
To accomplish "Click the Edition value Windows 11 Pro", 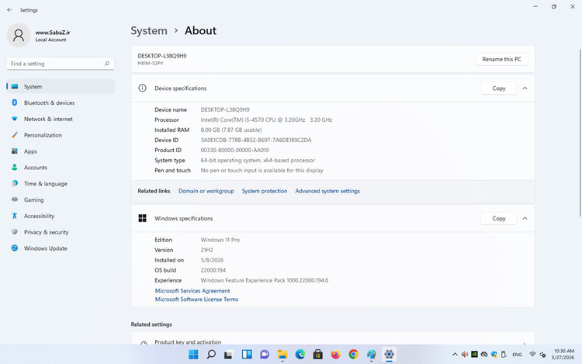I will [x=220, y=240].
